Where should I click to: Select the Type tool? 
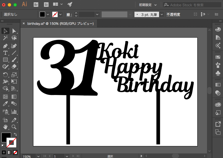point(5,53)
